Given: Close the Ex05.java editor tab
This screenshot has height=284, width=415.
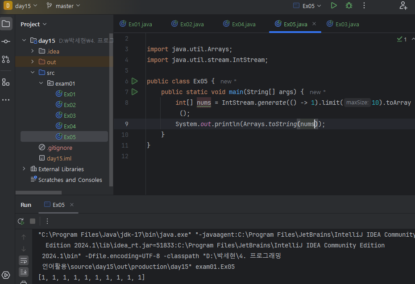Looking at the screenshot, I should (314, 24).
